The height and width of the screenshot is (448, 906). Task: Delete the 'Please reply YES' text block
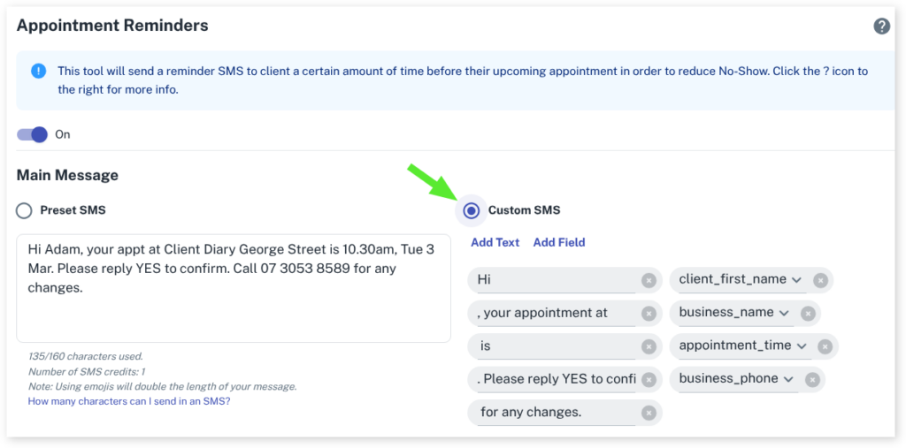click(649, 380)
